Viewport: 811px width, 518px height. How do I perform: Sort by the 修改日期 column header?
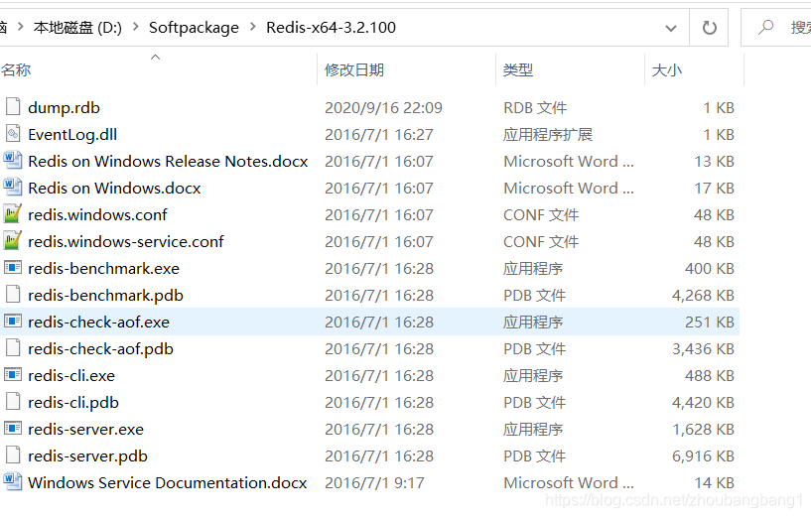pyautogui.click(x=354, y=69)
